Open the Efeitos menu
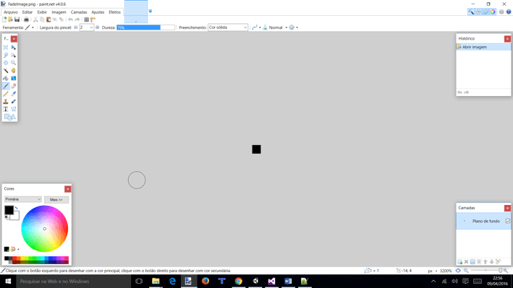 coord(114,12)
